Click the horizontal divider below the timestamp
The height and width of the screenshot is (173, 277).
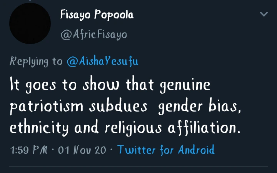click(x=138, y=166)
